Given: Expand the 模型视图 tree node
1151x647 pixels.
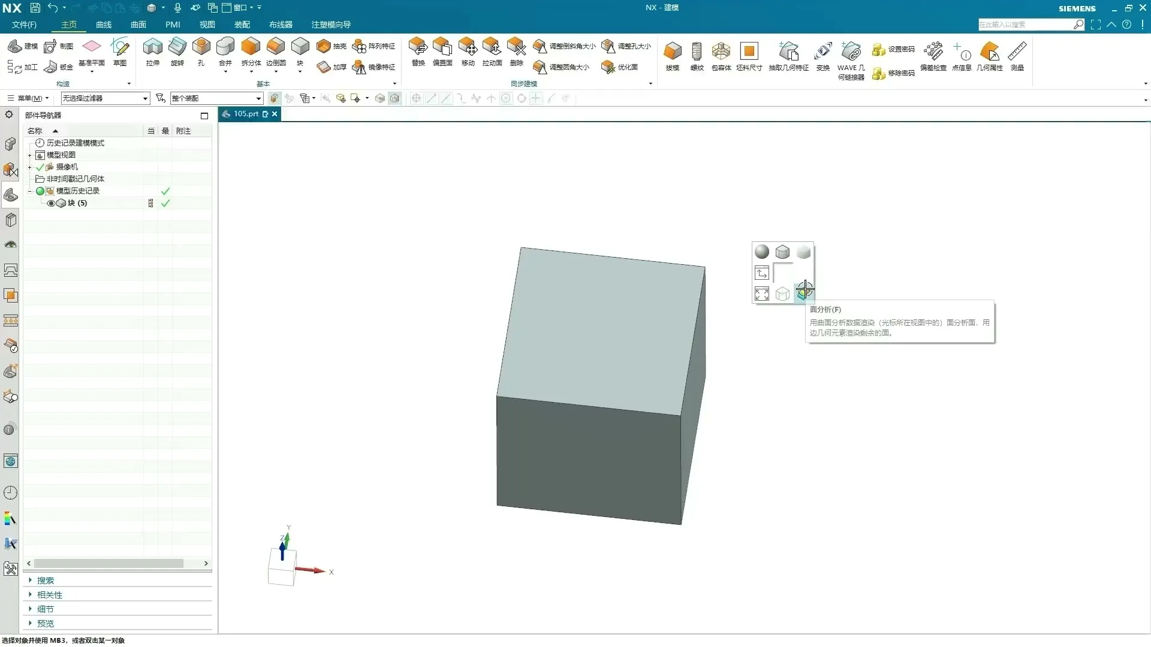Looking at the screenshot, I should [29, 155].
